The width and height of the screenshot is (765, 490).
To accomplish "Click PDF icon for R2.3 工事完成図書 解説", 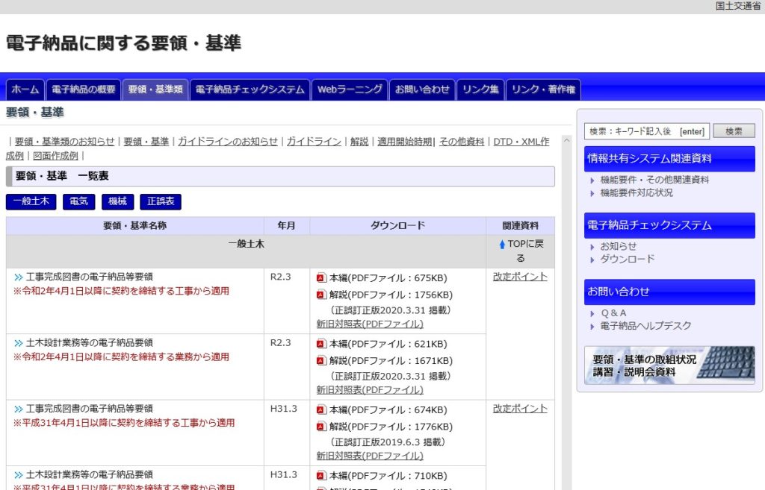I will pyautogui.click(x=321, y=295).
